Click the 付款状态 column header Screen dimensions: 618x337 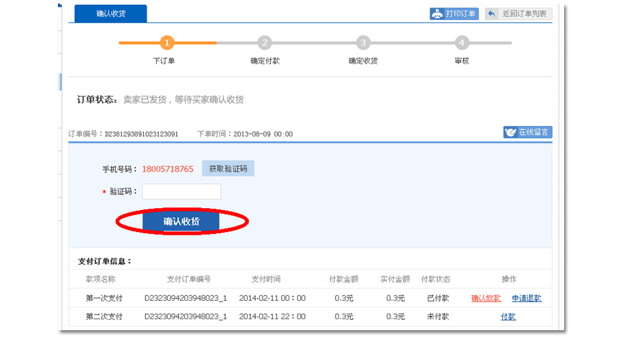point(435,279)
